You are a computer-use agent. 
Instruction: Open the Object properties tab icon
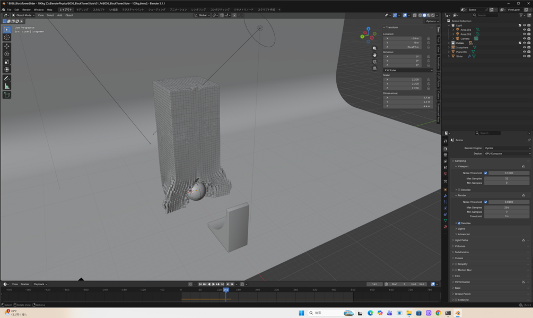coord(445,190)
